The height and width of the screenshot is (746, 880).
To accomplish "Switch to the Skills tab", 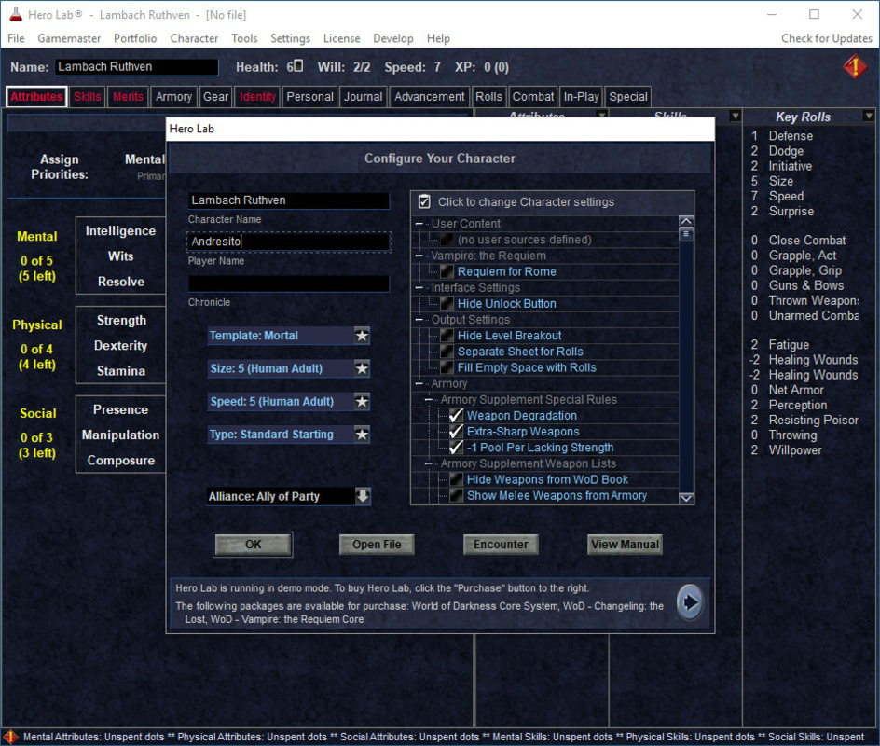I will (x=87, y=97).
